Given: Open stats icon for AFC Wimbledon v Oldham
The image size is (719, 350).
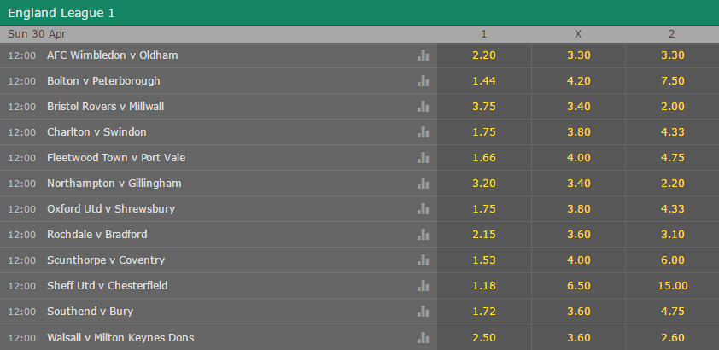Looking at the screenshot, I should pos(423,55).
